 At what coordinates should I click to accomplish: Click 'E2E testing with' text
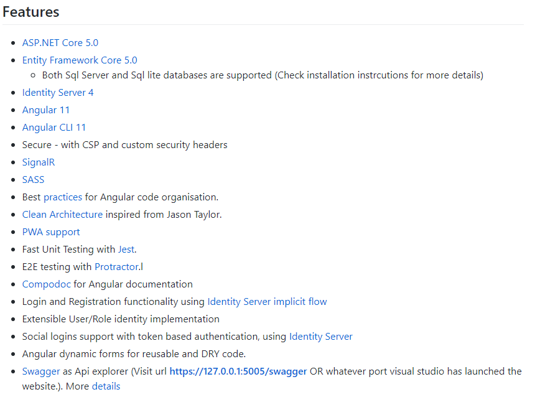[x=57, y=267]
